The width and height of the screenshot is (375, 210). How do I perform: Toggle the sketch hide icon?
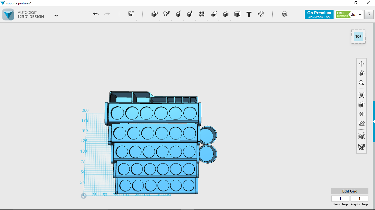[x=362, y=147]
